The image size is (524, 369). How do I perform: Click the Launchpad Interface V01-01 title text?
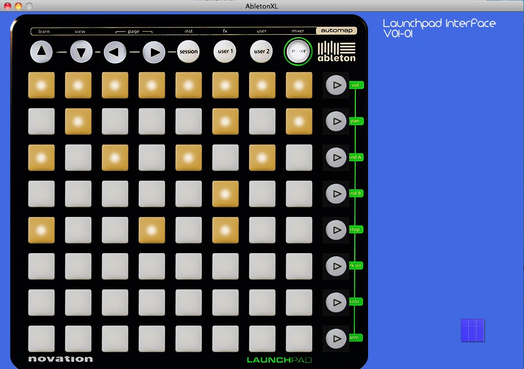pyautogui.click(x=439, y=28)
